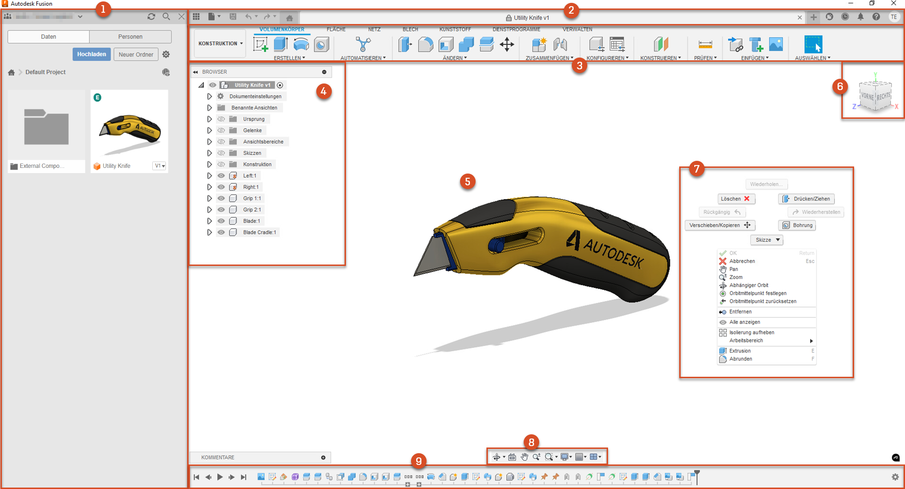Open the EINFÜGEN dropdown menu
The height and width of the screenshot is (489, 905).
pyautogui.click(x=755, y=58)
